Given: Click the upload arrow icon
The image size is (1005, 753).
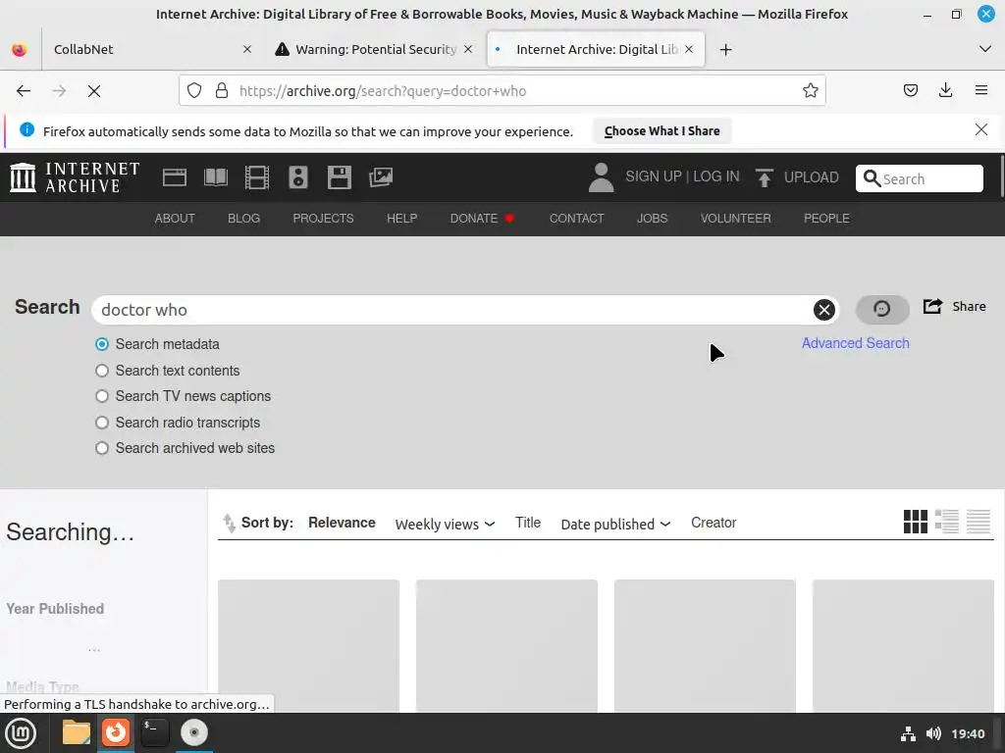Looking at the screenshot, I should (764, 177).
